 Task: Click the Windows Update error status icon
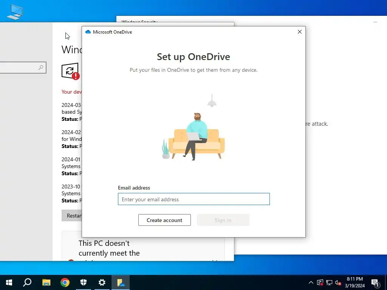click(71, 71)
